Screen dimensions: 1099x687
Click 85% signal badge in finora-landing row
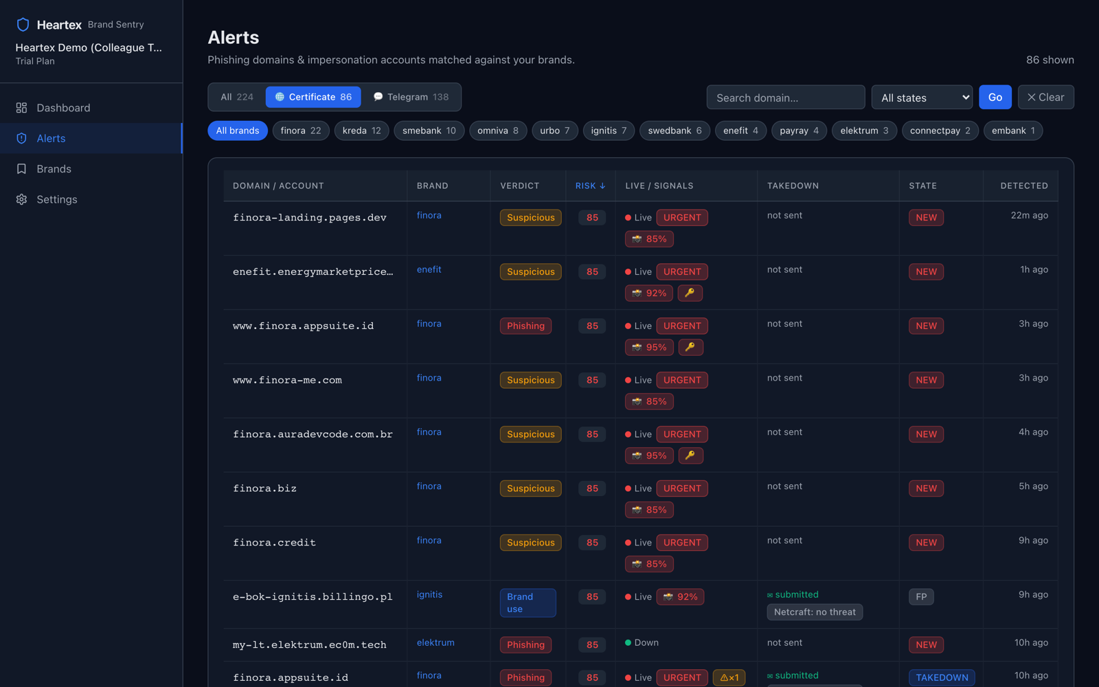pos(649,239)
